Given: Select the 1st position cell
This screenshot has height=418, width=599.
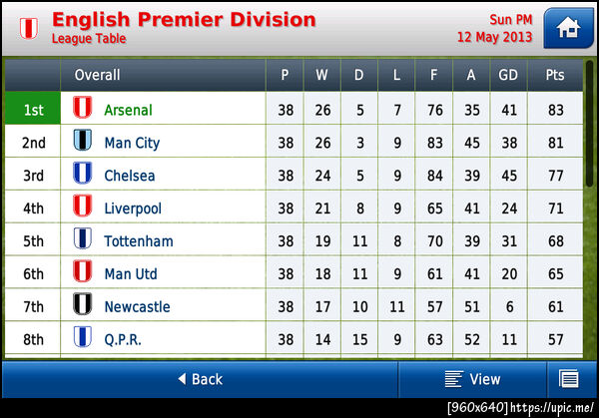Looking at the screenshot, I should point(33,110).
